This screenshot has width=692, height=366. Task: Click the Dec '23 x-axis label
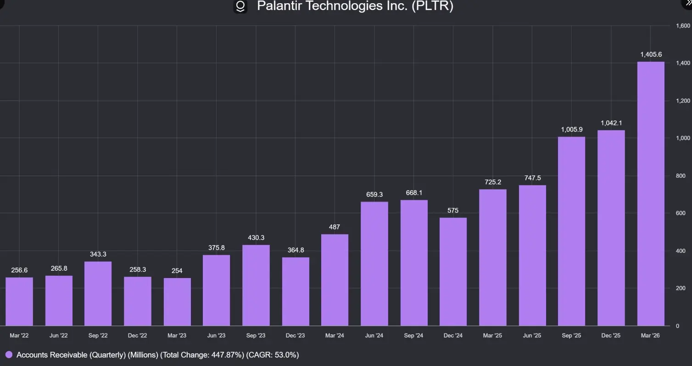click(296, 336)
